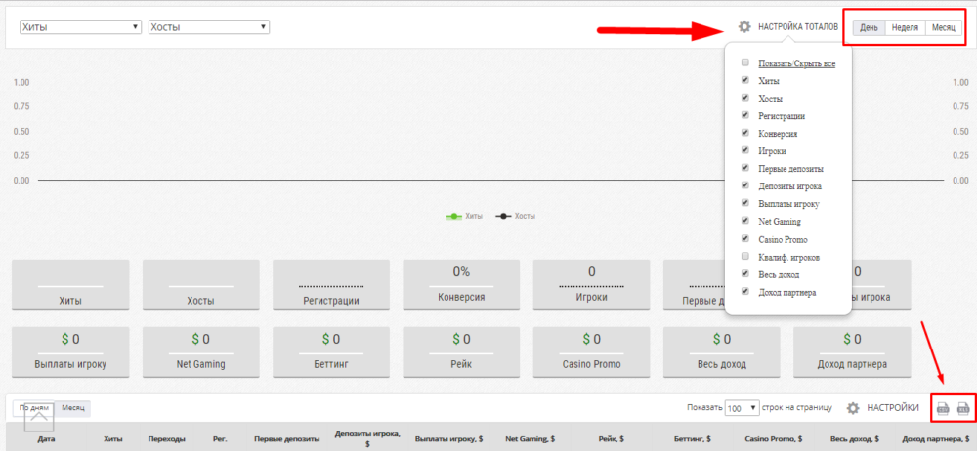977x451 pixels.
Task: Select the День period button
Action: (x=868, y=27)
